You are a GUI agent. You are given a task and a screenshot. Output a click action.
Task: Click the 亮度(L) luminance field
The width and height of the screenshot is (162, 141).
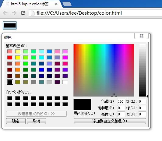click(x=121, y=114)
